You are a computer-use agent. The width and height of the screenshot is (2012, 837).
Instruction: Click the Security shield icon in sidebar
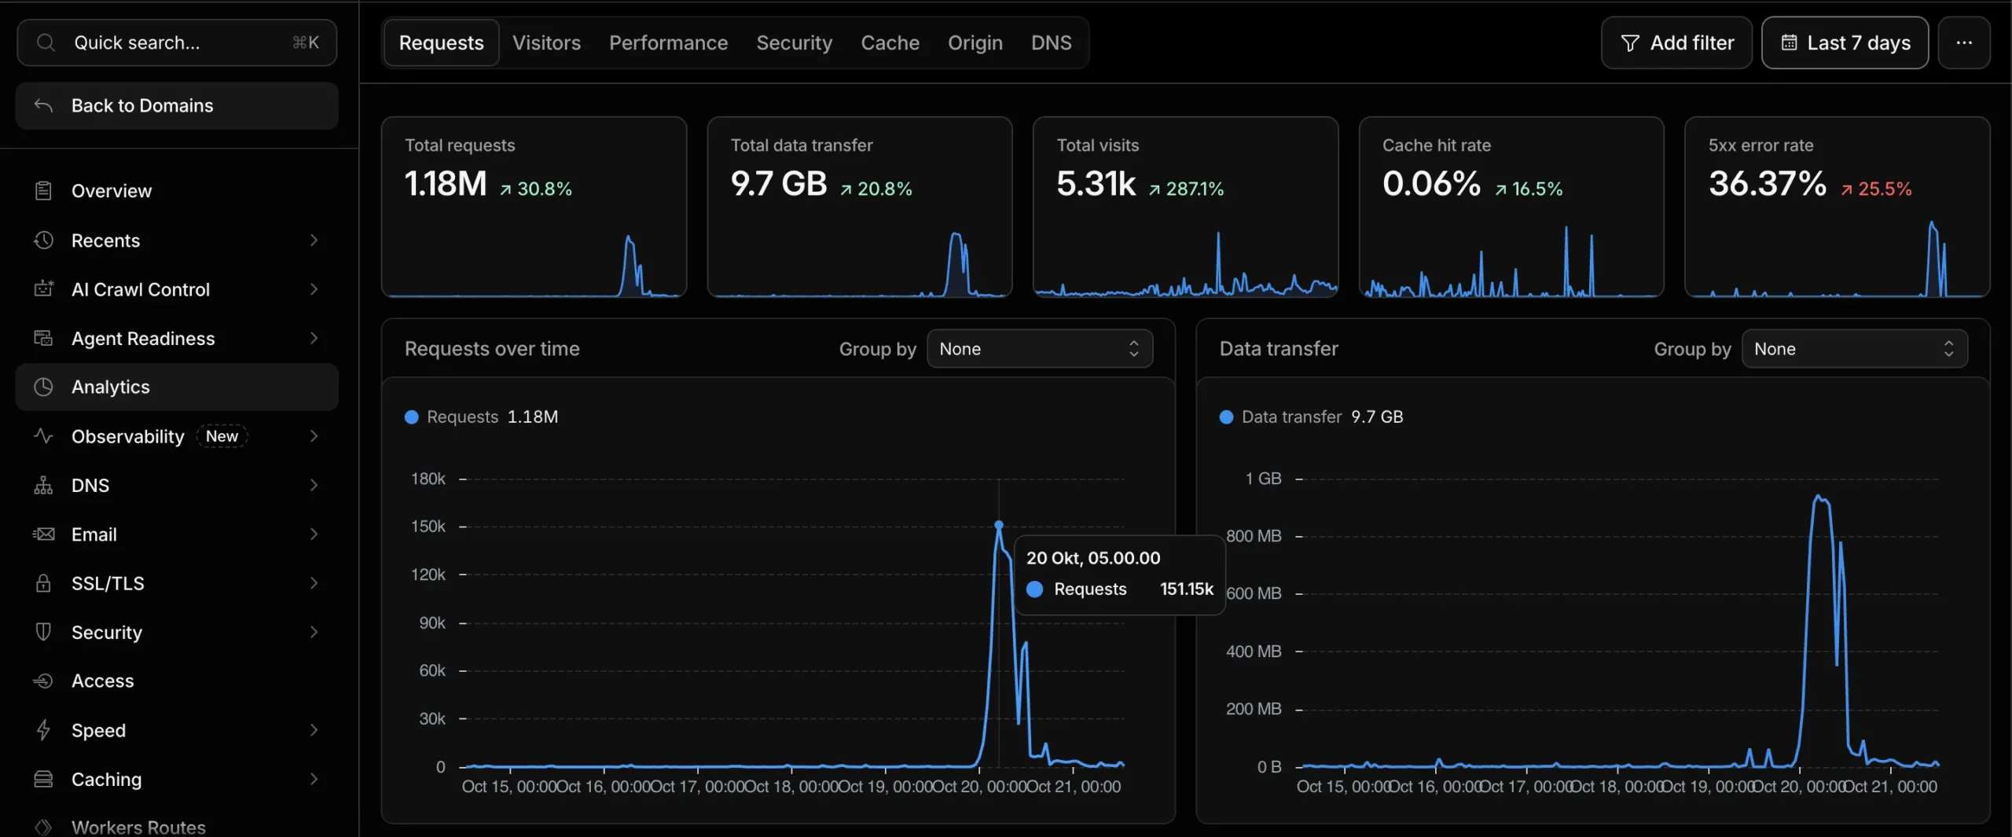pos(43,632)
